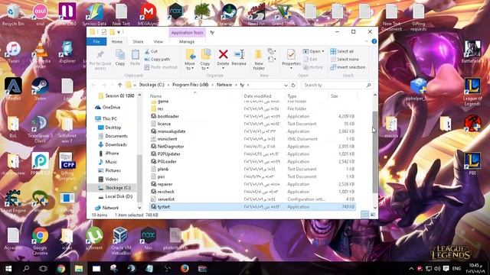Switch to the Home ribbon tab
The width and height of the screenshot is (490, 275).
117,41
